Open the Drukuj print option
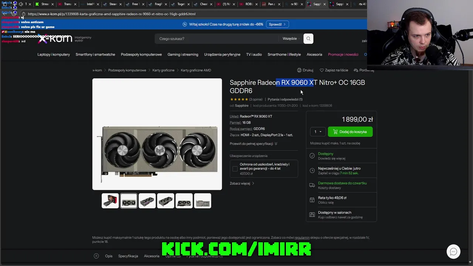473x266 pixels. click(305, 70)
